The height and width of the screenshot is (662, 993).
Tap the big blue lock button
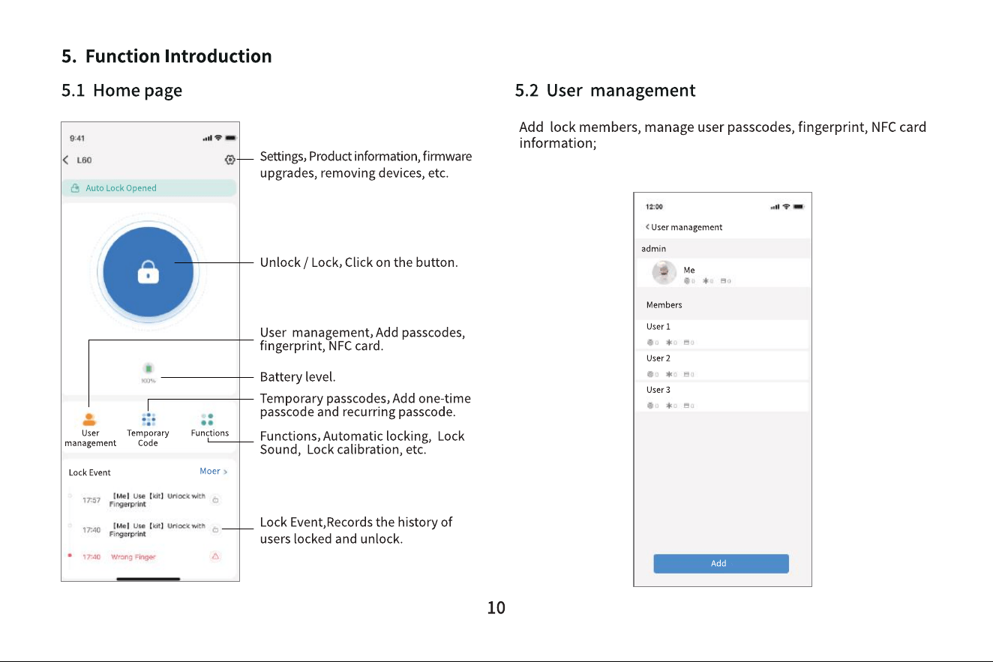(148, 272)
